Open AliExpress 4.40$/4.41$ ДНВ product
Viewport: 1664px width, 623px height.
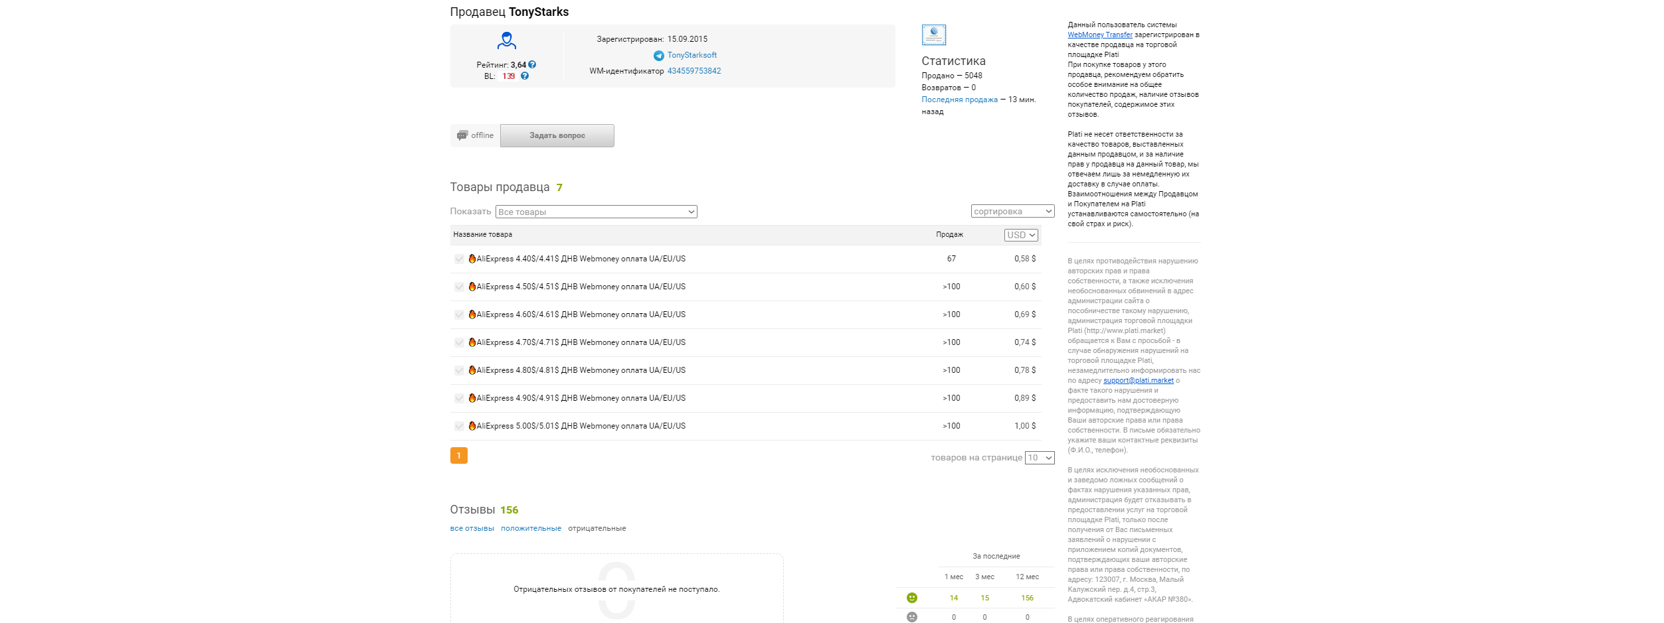(x=581, y=259)
